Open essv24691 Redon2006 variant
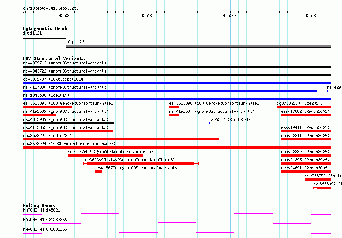The image size is (342, 238). [x=305, y=168]
